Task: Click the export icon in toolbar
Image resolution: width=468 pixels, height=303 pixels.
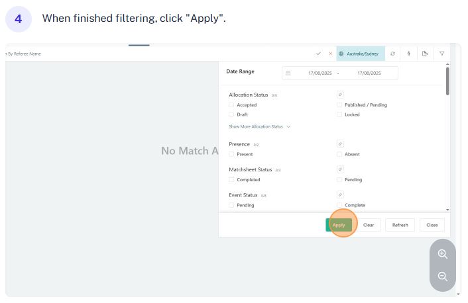Action: click(425, 54)
